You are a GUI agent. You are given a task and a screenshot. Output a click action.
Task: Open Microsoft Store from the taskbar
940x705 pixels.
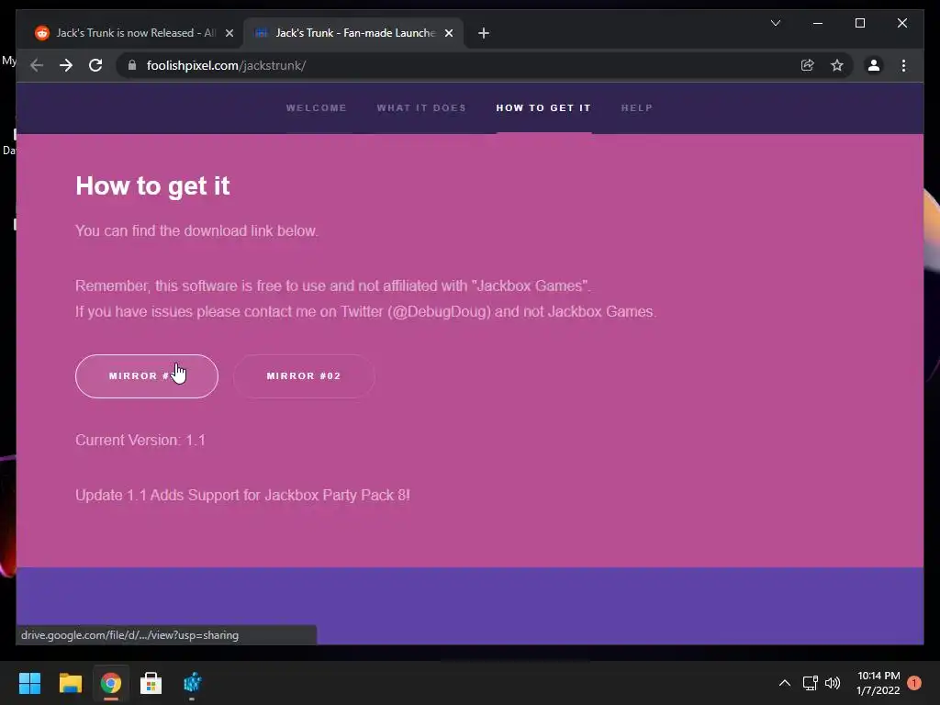(x=151, y=683)
